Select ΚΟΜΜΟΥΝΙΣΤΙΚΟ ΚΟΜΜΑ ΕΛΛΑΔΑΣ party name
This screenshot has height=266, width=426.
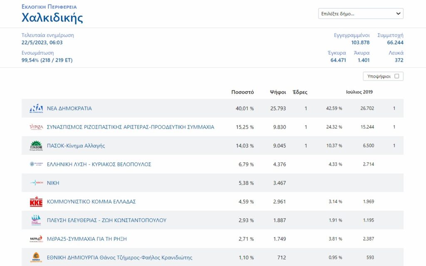click(x=91, y=202)
